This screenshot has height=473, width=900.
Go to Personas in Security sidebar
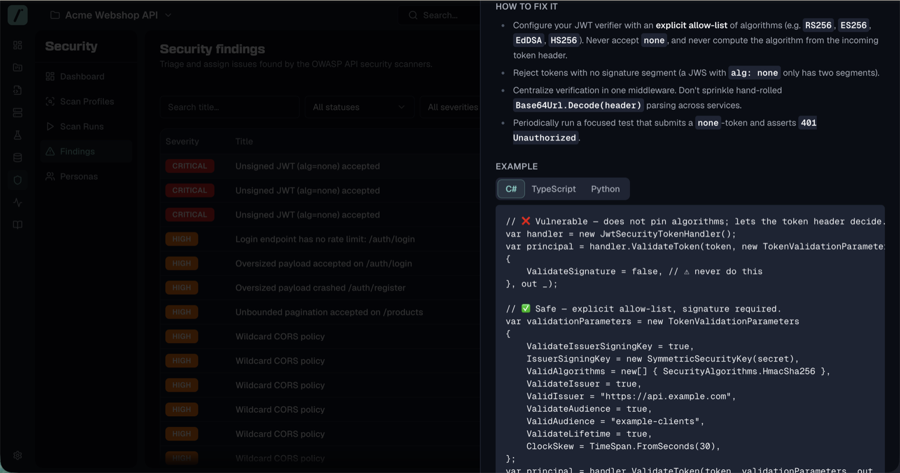click(86, 177)
